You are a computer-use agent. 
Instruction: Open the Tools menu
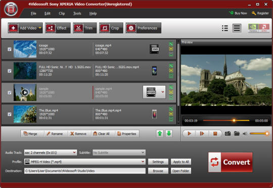tap(77, 14)
